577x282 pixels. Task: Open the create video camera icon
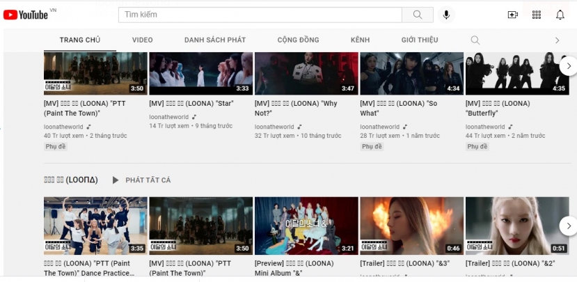(x=512, y=15)
